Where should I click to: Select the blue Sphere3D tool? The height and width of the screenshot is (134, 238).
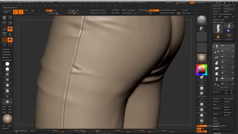click(x=229, y=32)
